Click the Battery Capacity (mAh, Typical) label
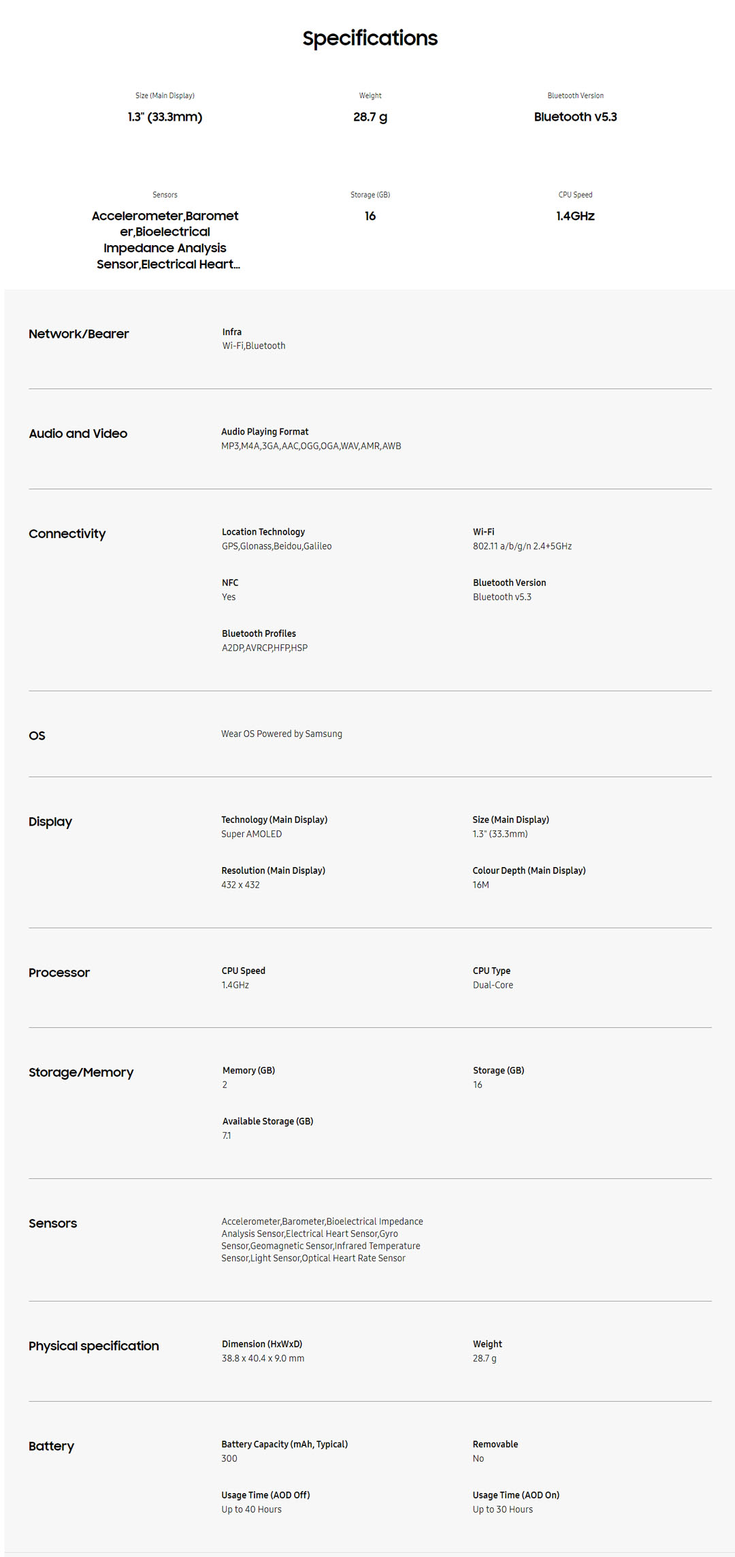This screenshot has width=735, height=1557. pyautogui.click(x=284, y=1444)
